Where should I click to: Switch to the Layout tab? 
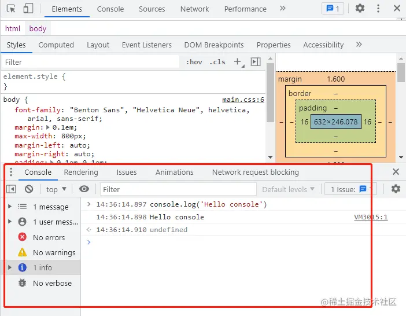pos(98,45)
